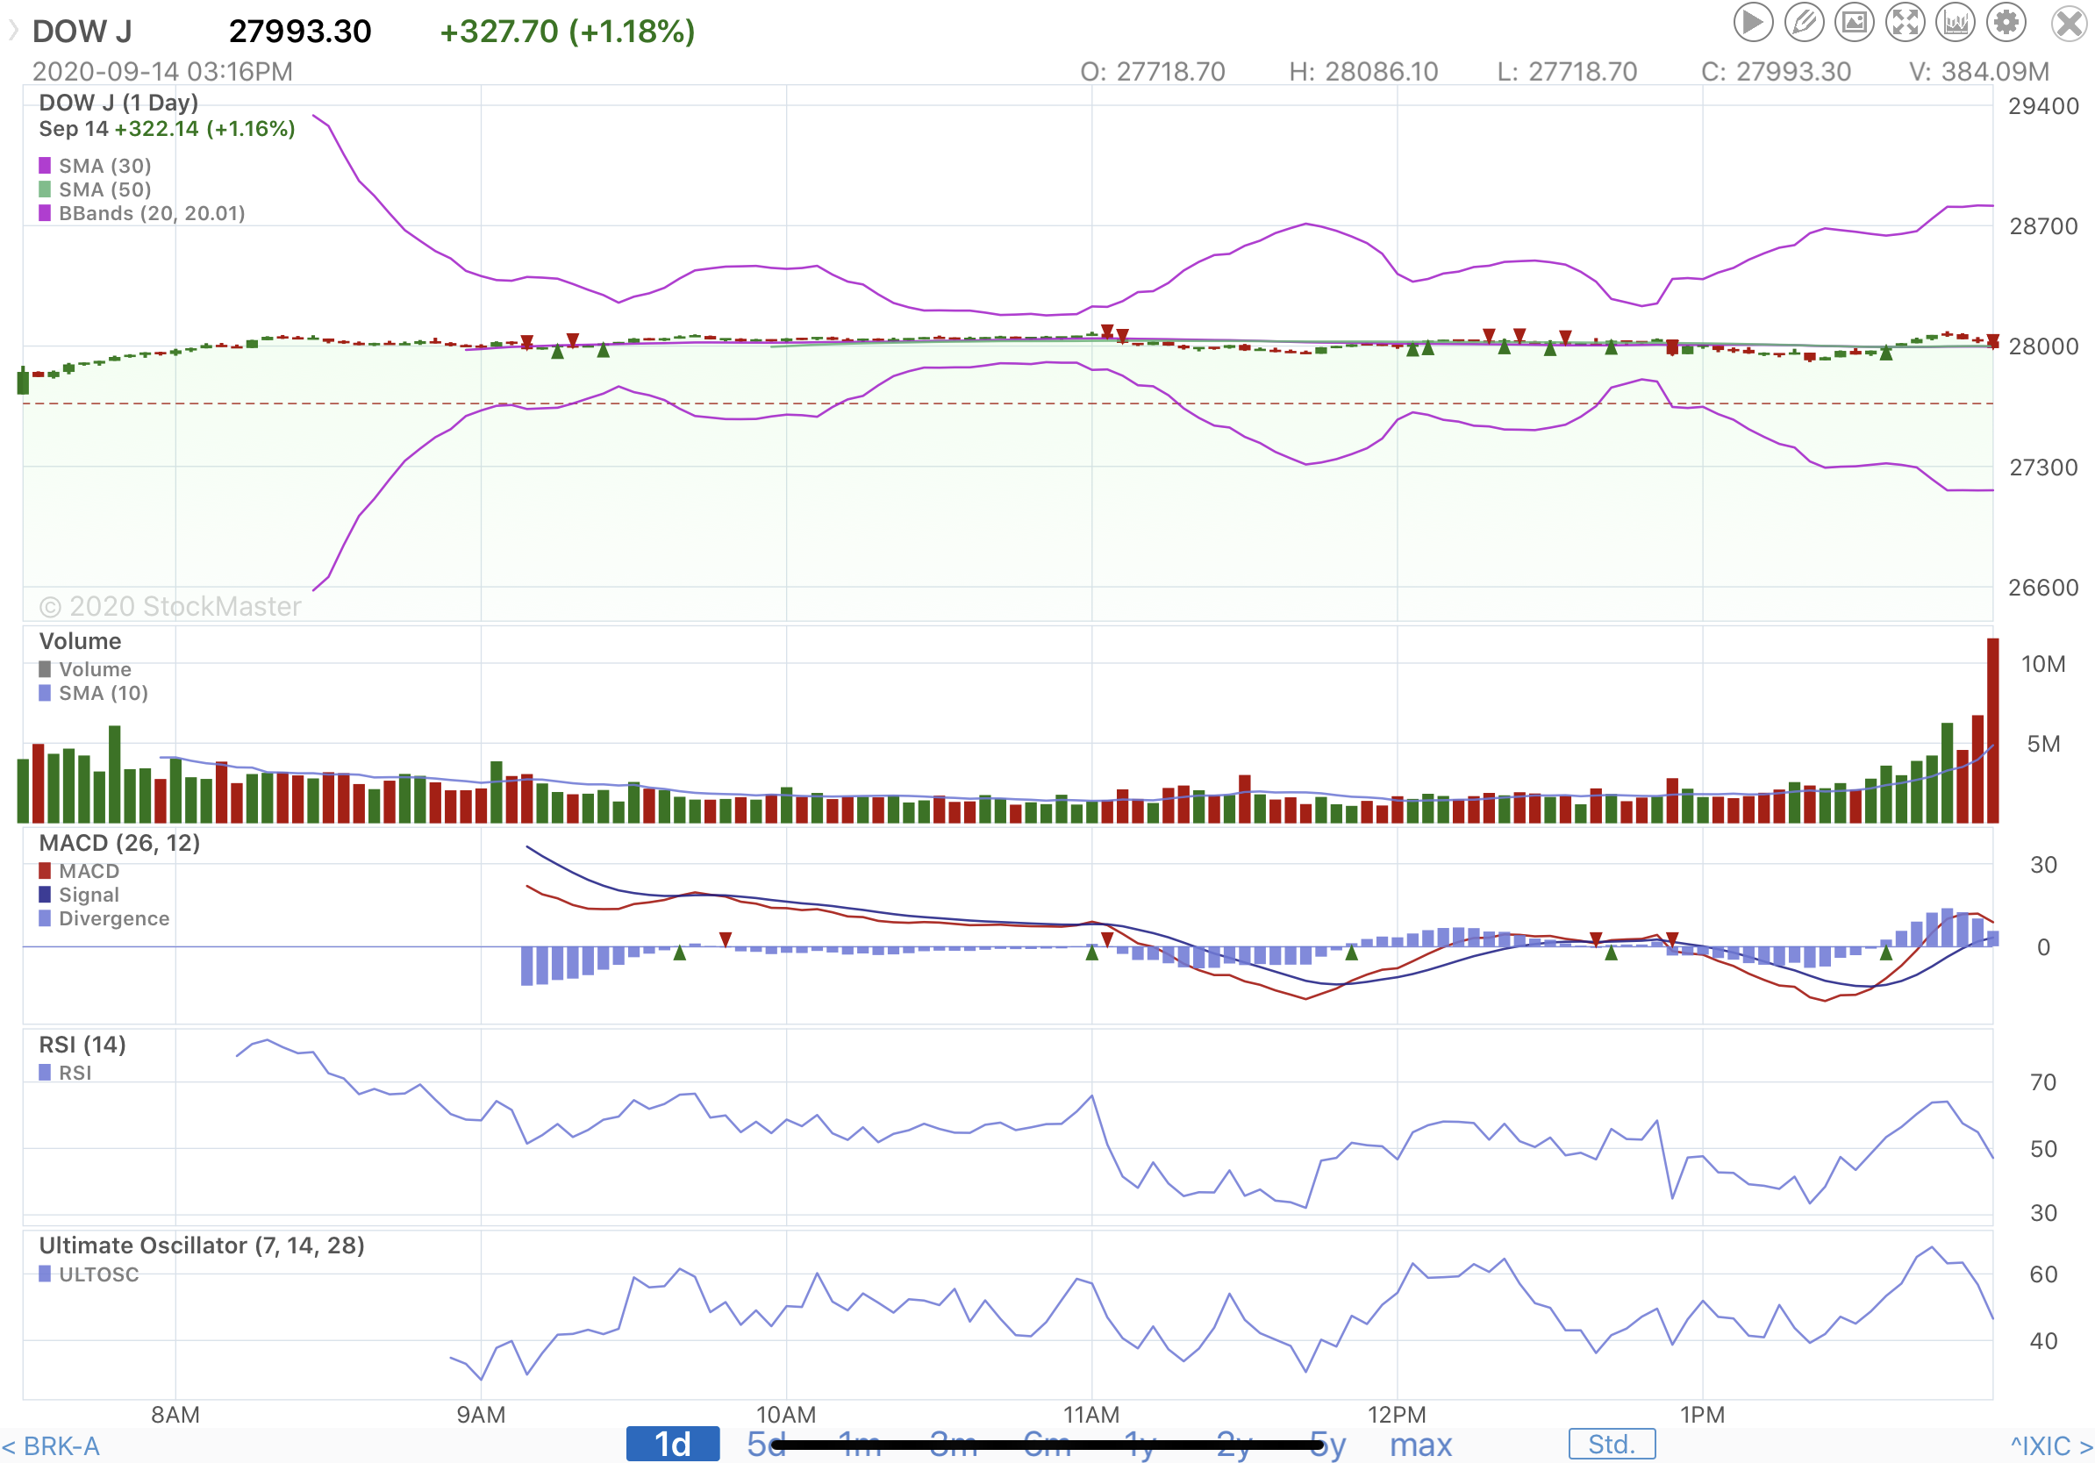
Task: Tap the DOW J (1 Day) panel title
Action: tap(118, 102)
